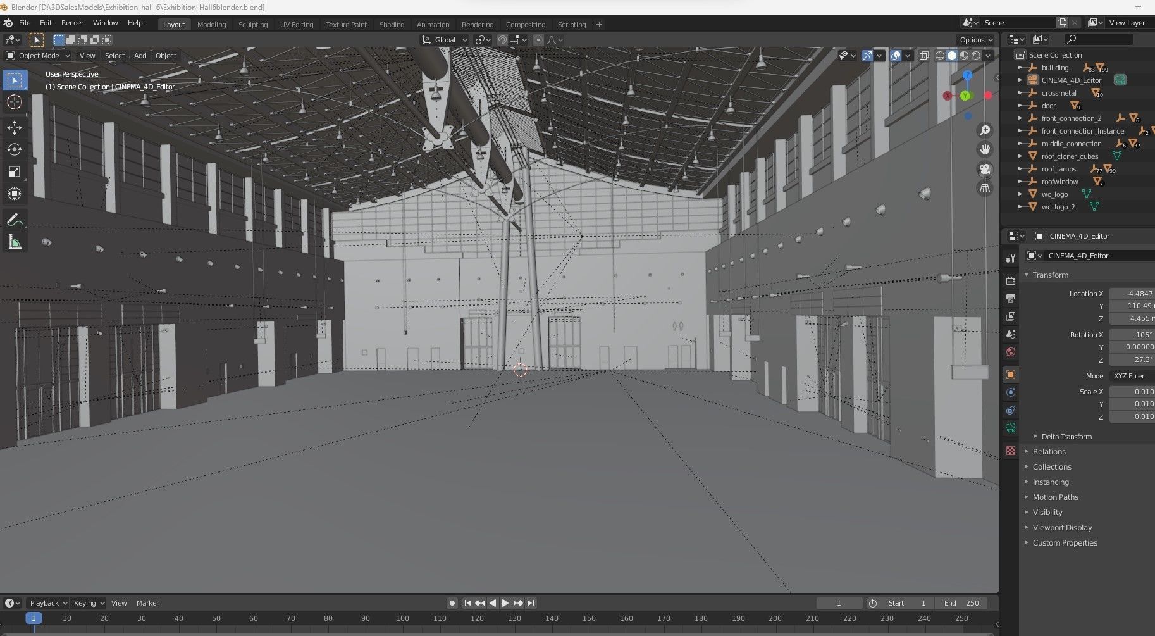Click the hand pan view icon
1155x636 pixels.
(985, 149)
